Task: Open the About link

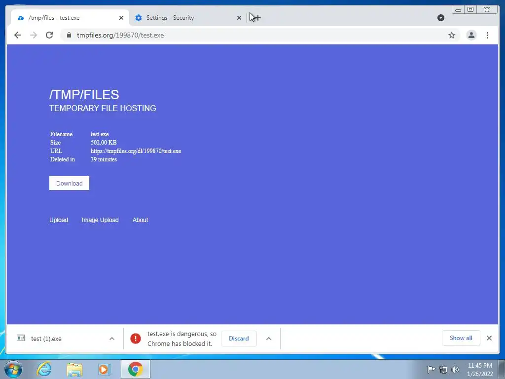Action: pyautogui.click(x=141, y=220)
